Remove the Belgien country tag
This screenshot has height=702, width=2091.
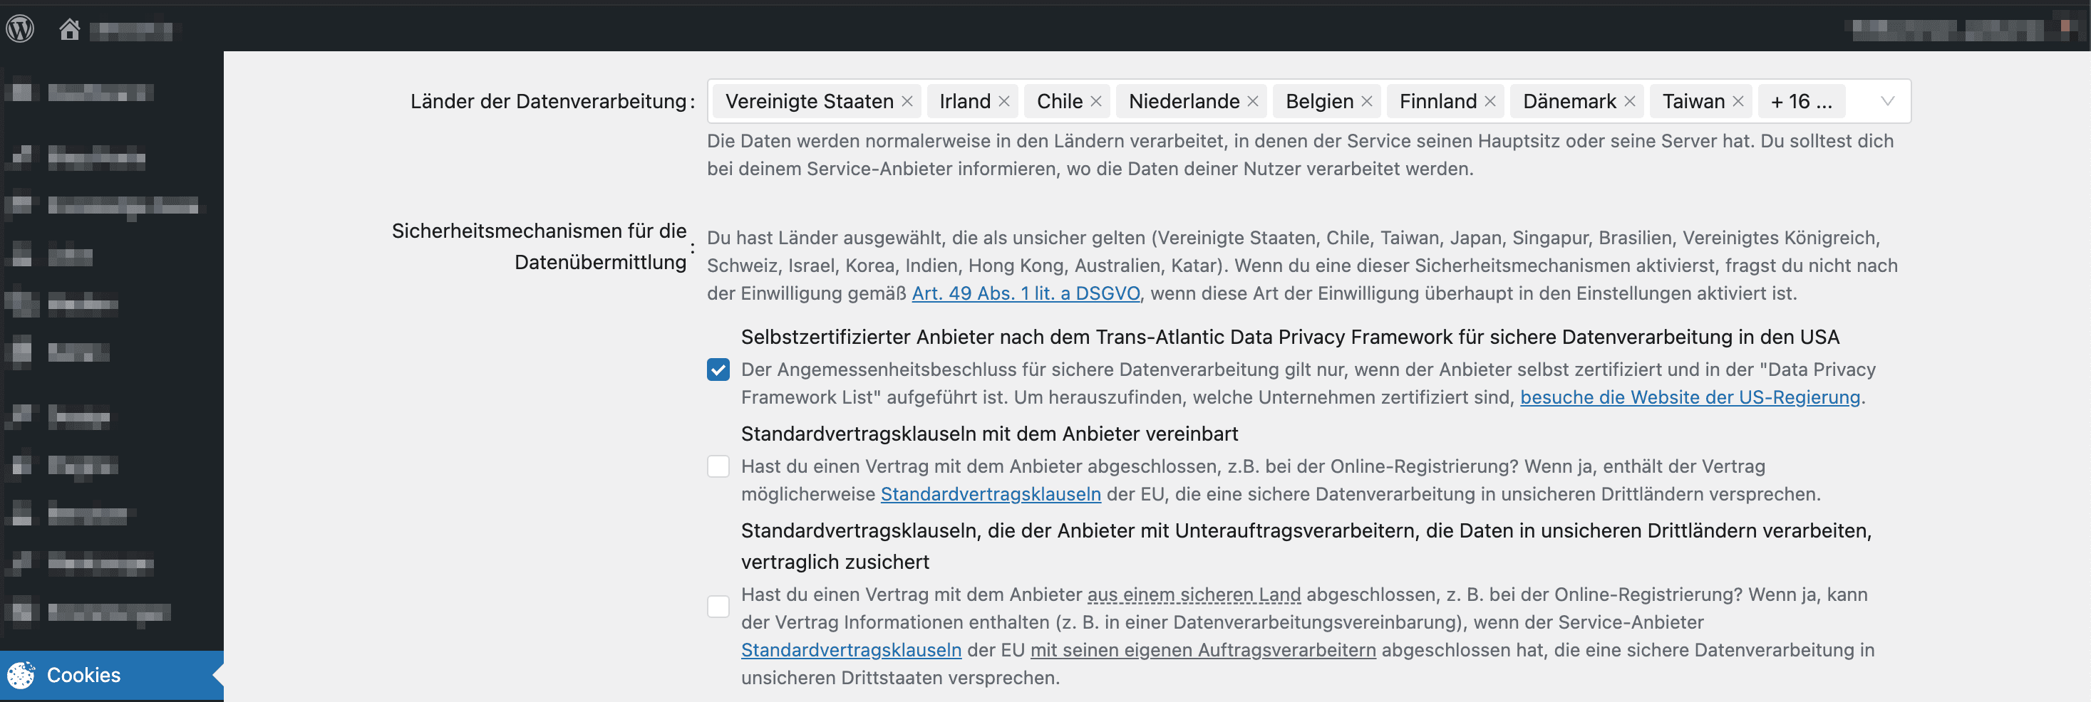point(1367,101)
